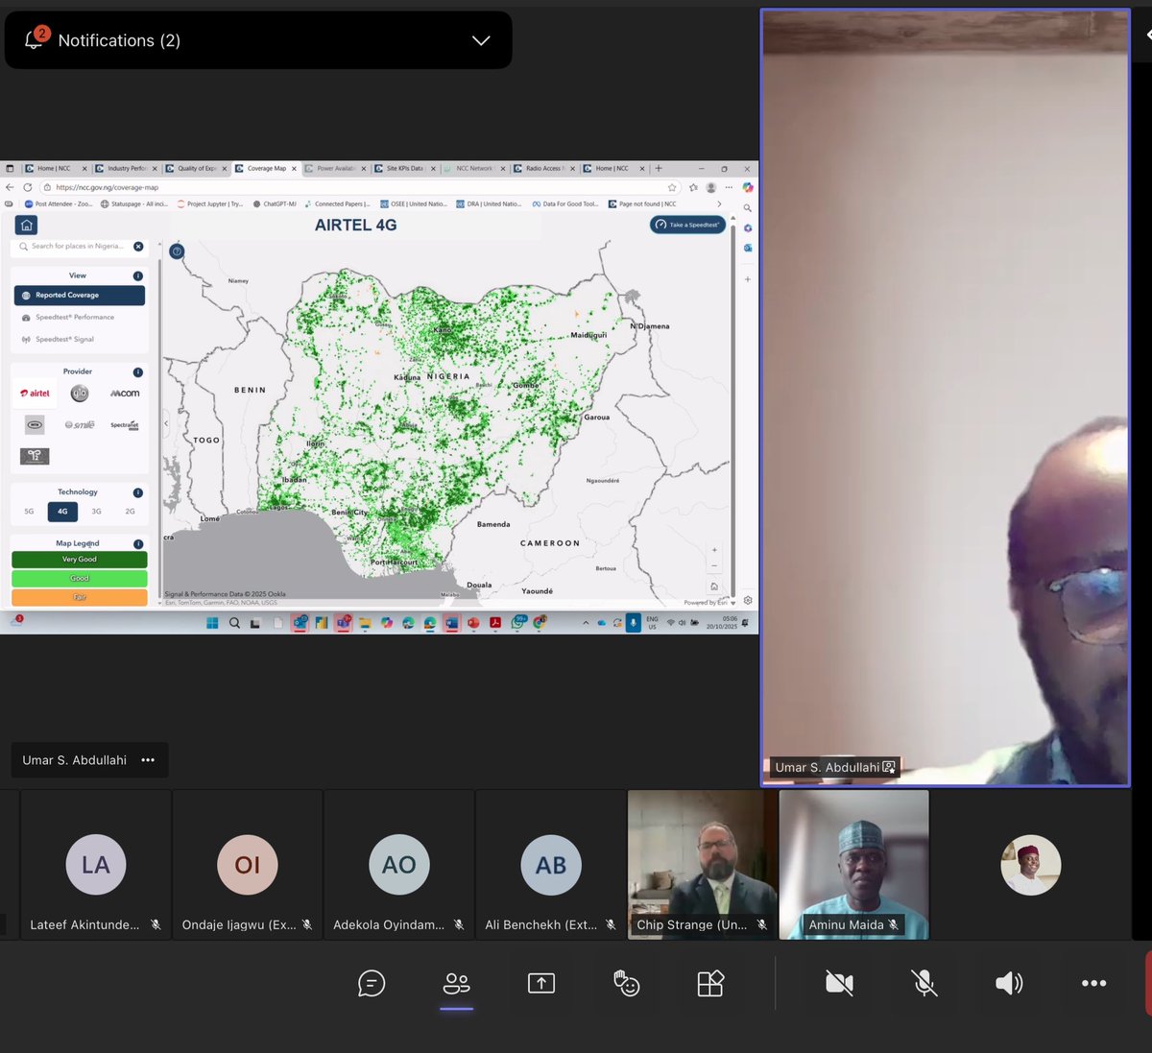
Task: Open Data For Good Tool bookmark
Action: pyautogui.click(x=565, y=203)
